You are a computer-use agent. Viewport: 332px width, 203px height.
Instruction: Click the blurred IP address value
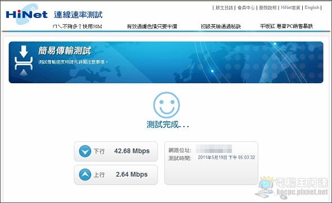pyautogui.click(x=214, y=149)
